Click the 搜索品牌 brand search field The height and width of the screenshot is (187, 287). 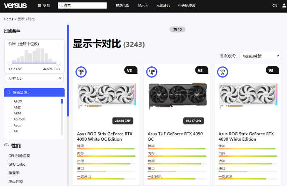34,92
